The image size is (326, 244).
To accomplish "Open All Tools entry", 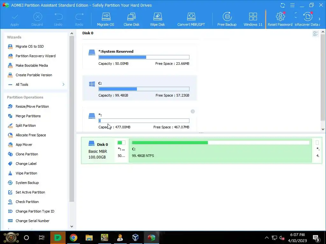I will 22,85.
